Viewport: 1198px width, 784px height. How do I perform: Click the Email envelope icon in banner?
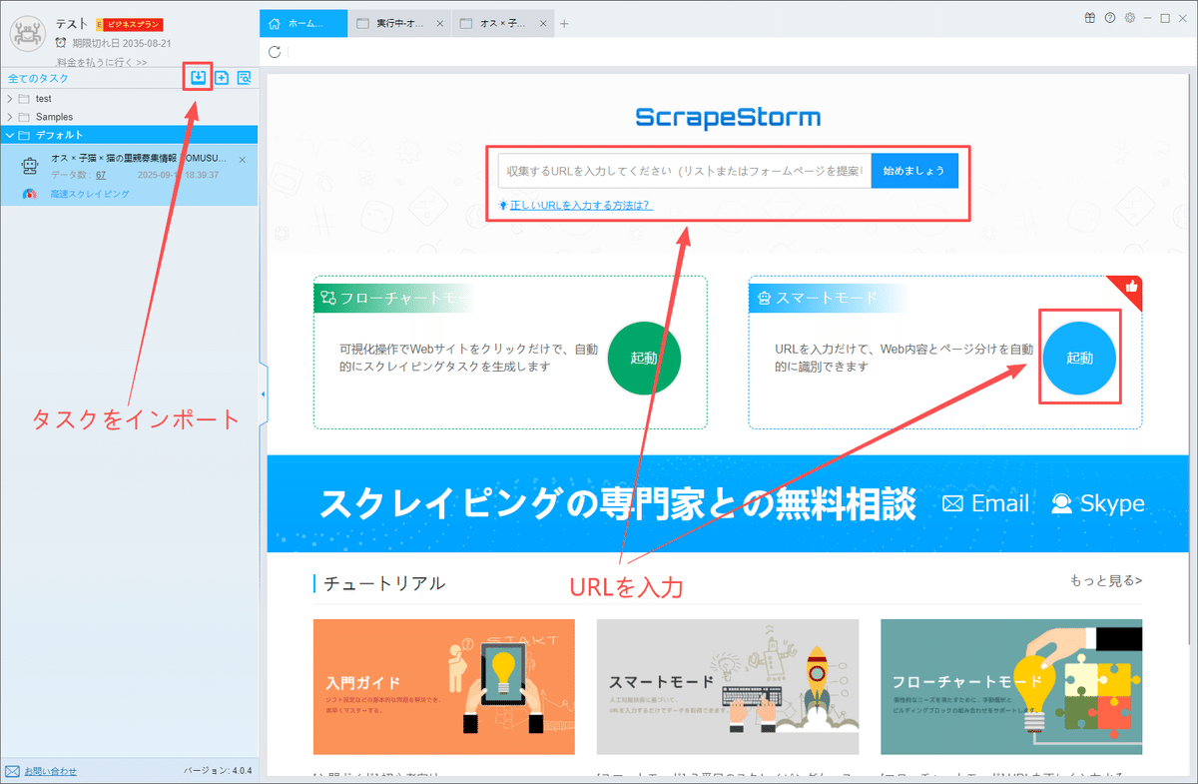[x=952, y=504]
